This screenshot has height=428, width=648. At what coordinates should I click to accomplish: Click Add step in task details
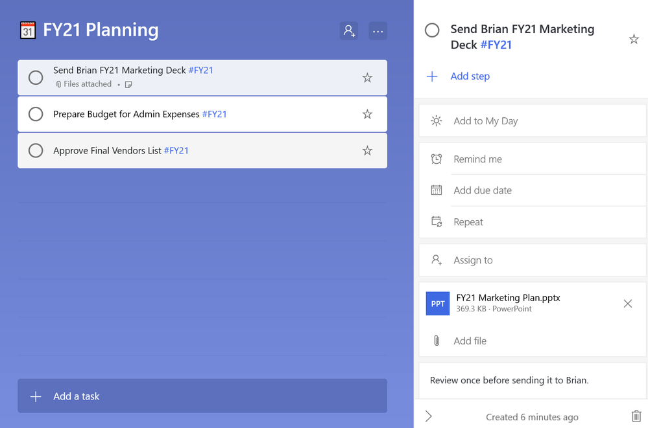click(470, 76)
